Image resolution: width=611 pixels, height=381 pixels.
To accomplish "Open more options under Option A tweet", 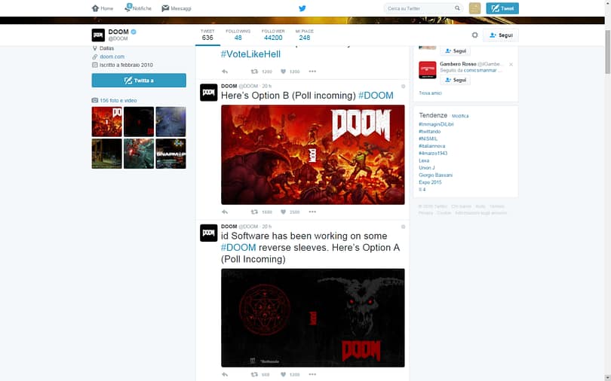I will tap(312, 374).
